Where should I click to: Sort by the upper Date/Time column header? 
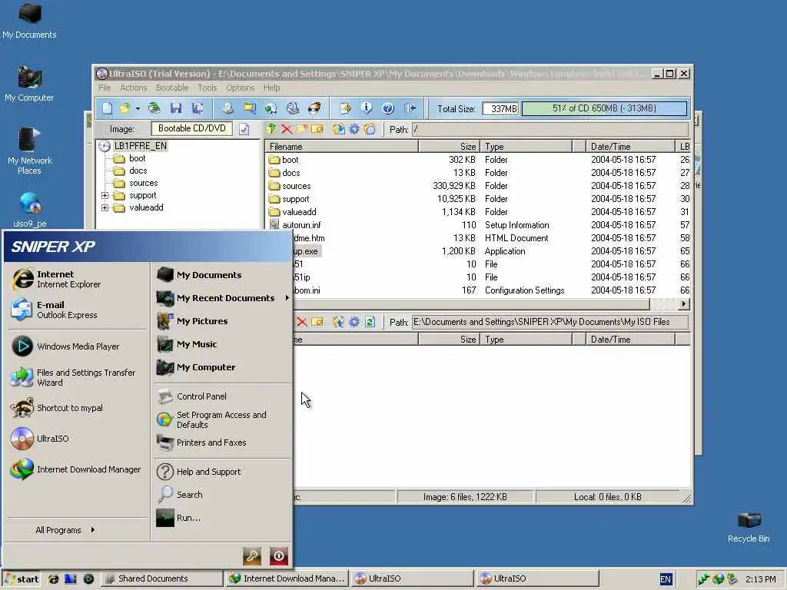point(630,147)
